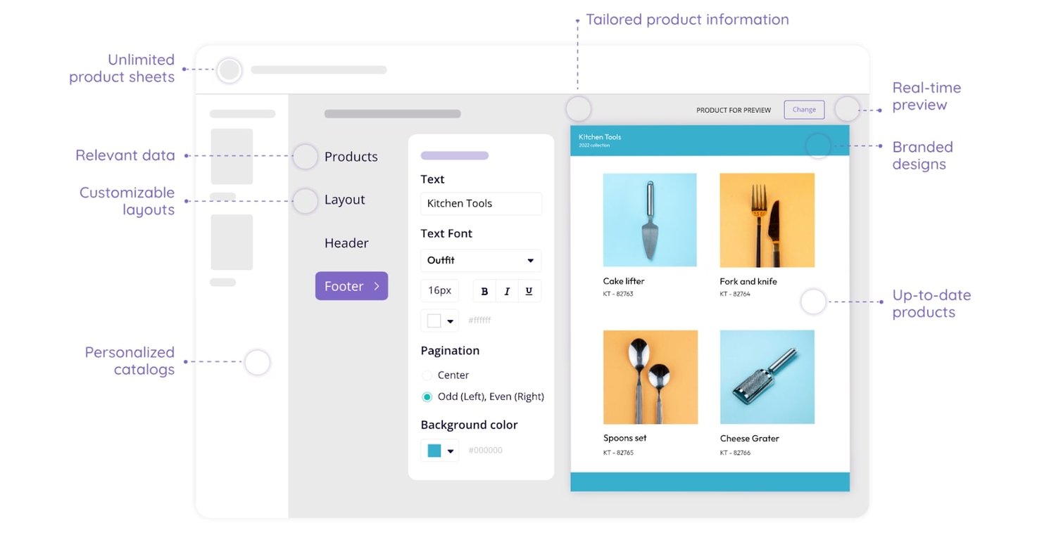This screenshot has width=1056, height=542.
Task: Click the Tailored product information callout marker
Action: click(x=579, y=109)
